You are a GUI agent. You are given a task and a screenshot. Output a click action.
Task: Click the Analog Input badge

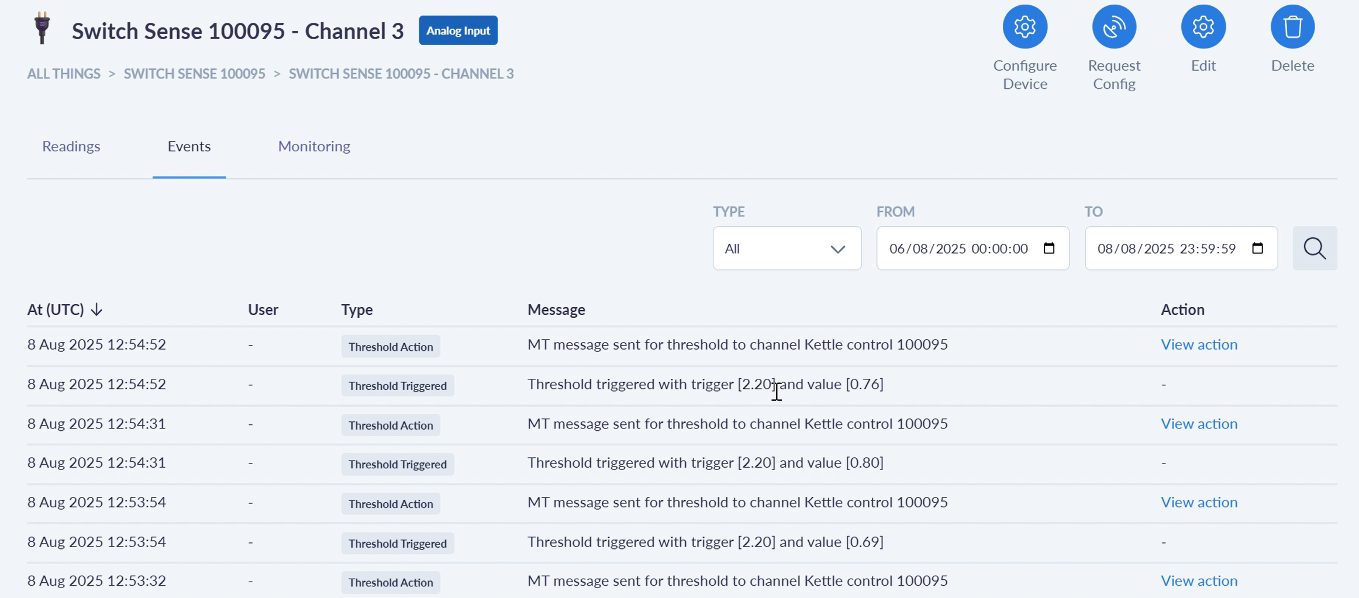tap(458, 30)
